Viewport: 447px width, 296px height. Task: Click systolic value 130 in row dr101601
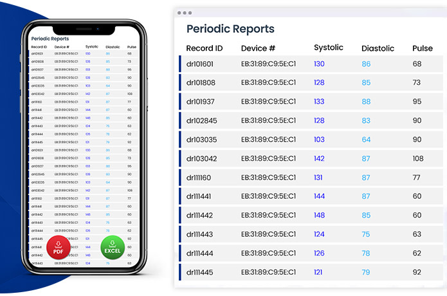pyautogui.click(x=319, y=64)
